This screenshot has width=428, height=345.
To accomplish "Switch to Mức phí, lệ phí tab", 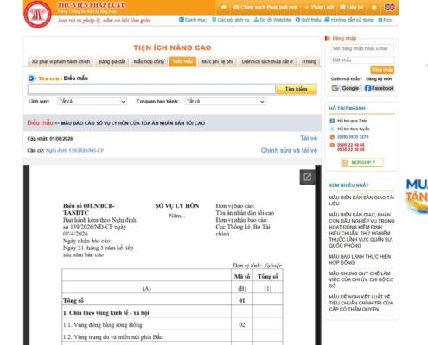I will (217, 61).
